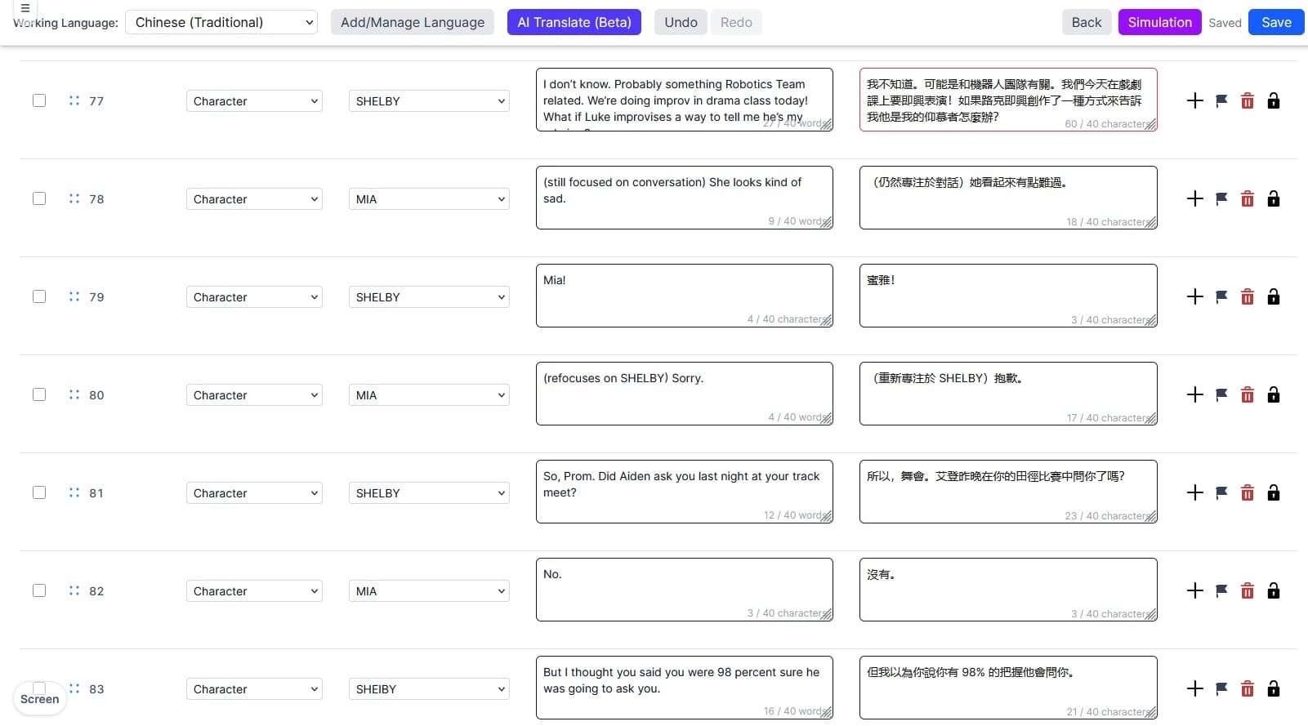The height and width of the screenshot is (726, 1308).
Task: Check the checkbox for line 82
Action: (39, 590)
